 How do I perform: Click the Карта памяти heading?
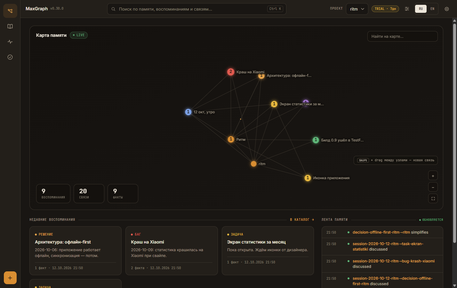(51, 35)
